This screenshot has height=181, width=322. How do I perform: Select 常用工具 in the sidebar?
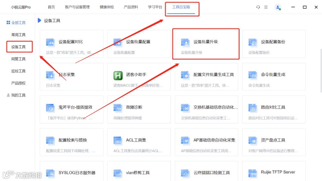(18, 35)
